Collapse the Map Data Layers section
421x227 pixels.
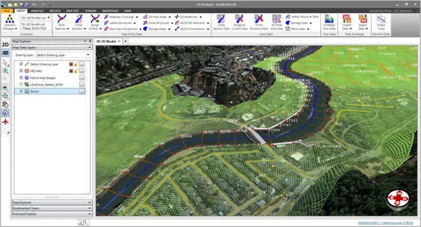coord(52,47)
